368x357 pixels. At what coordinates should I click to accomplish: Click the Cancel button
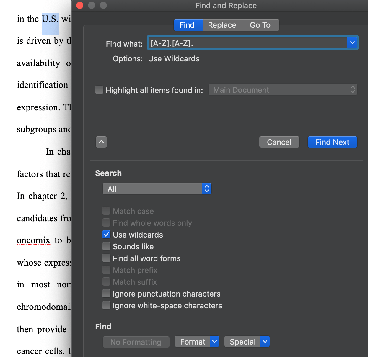coord(279,142)
